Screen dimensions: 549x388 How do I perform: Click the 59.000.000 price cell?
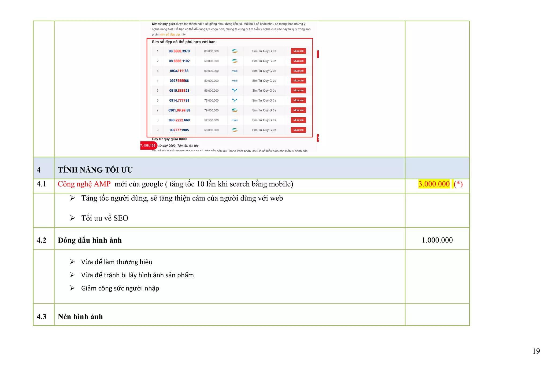point(212,91)
